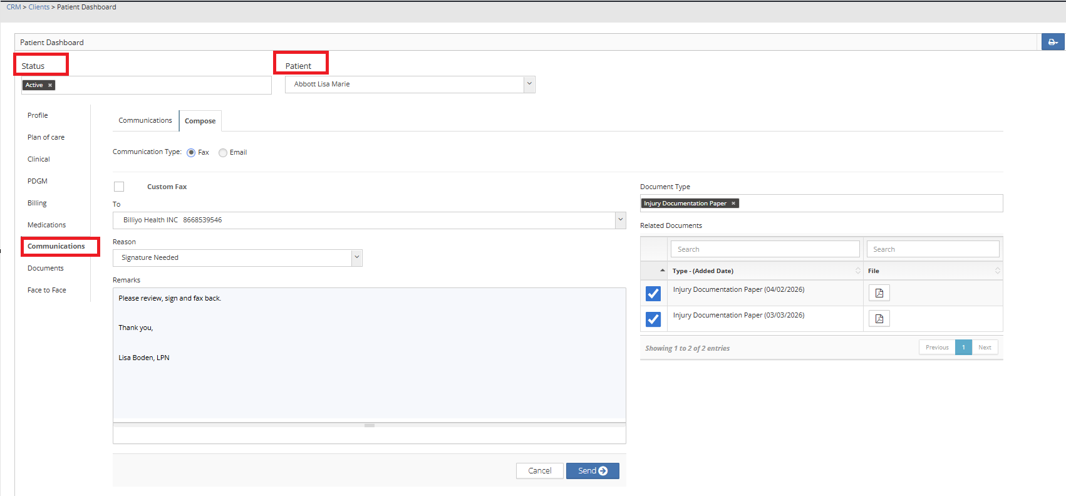1066x496 pixels.
Task: Enable the Custom Fax checkbox
Action: coord(119,187)
